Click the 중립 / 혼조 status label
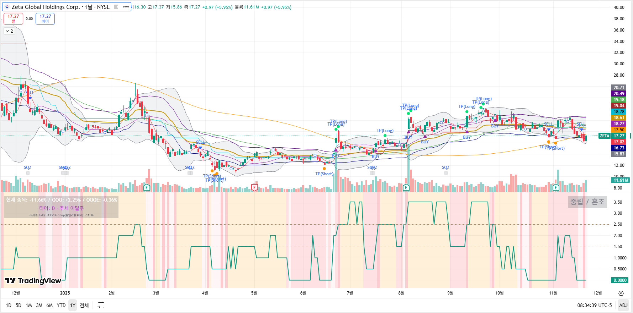The height and width of the screenshot is (313, 633). point(587,202)
